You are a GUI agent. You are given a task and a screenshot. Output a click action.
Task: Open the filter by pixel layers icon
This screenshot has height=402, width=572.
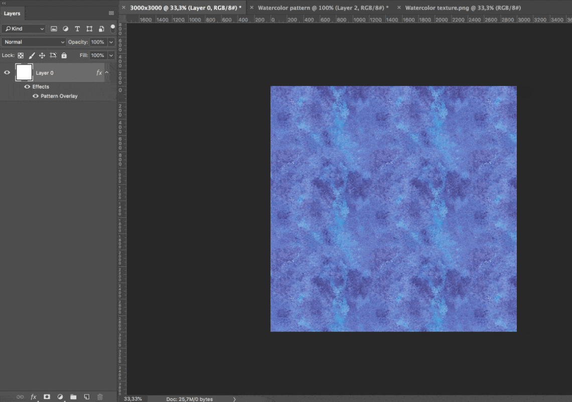pos(54,29)
